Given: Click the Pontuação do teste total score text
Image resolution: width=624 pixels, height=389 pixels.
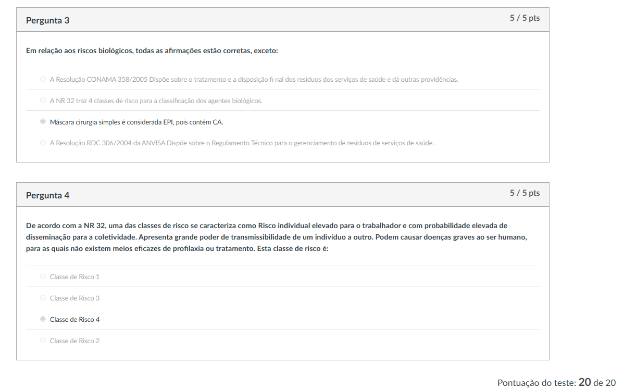Looking at the screenshot, I should (x=556, y=382).
